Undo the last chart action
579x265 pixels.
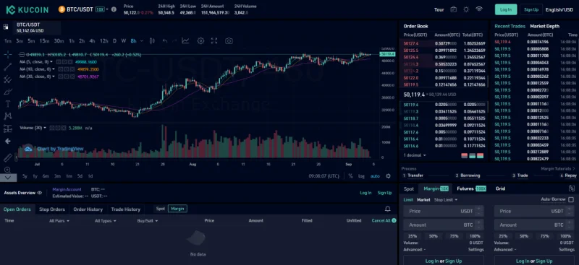[x=165, y=41]
